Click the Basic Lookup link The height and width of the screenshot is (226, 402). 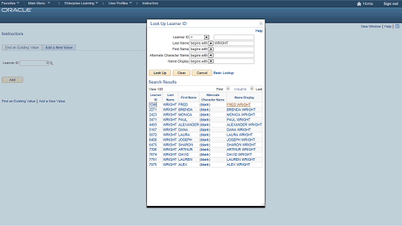click(224, 73)
